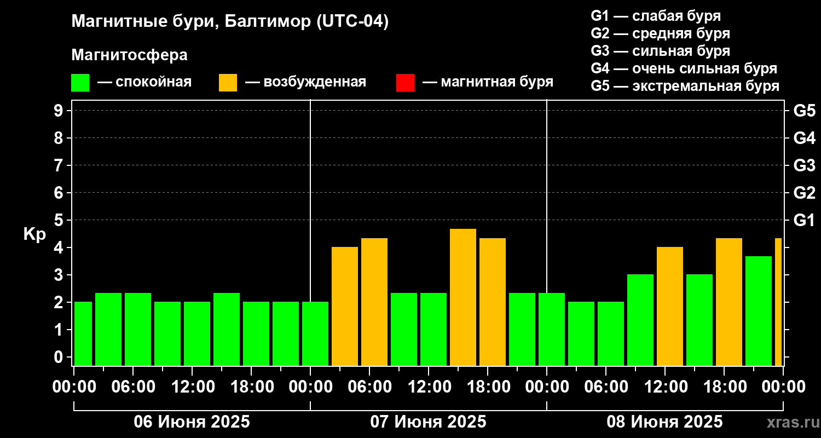Image resolution: width=821 pixels, height=438 pixels.
Task: Click the '08 Июня 2025' date label
Action: pos(665,422)
